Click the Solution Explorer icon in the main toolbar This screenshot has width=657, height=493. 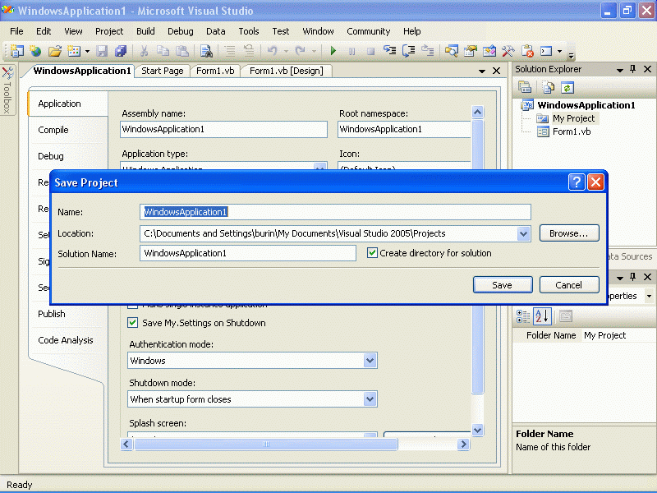[x=451, y=51]
